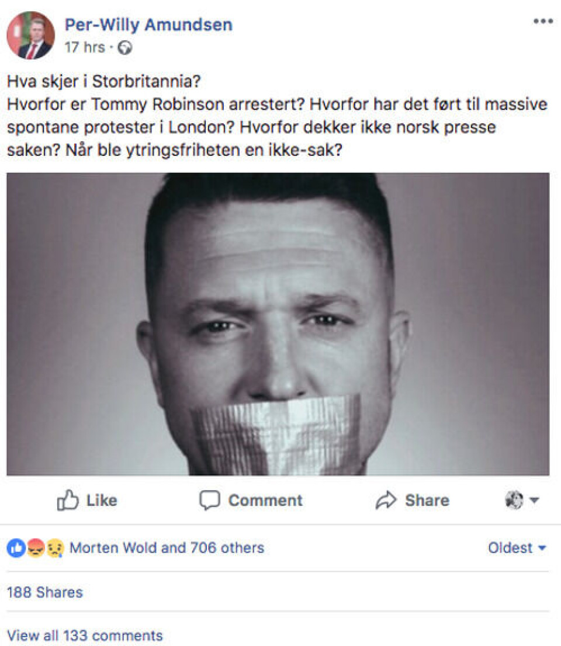Click the small avatar beside Share
This screenshot has height=646, width=561.
click(514, 501)
